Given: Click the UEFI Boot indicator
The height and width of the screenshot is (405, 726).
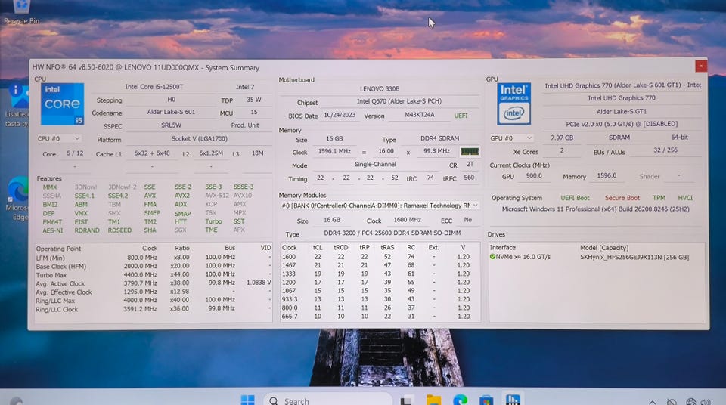Looking at the screenshot, I should click(x=575, y=198).
